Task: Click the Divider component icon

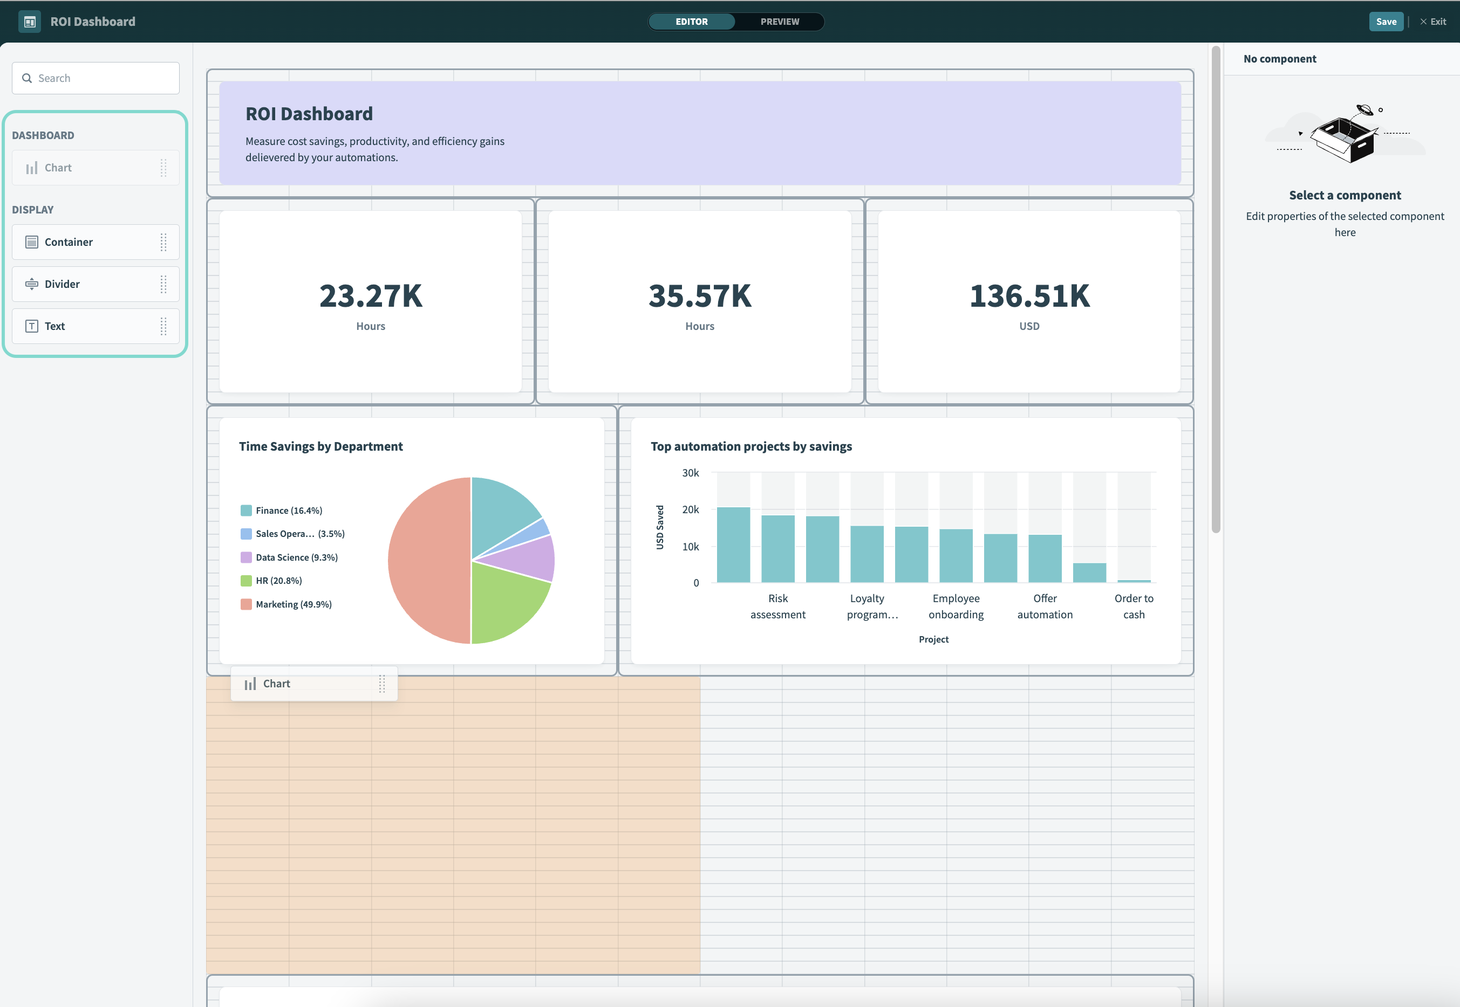Action: click(32, 284)
